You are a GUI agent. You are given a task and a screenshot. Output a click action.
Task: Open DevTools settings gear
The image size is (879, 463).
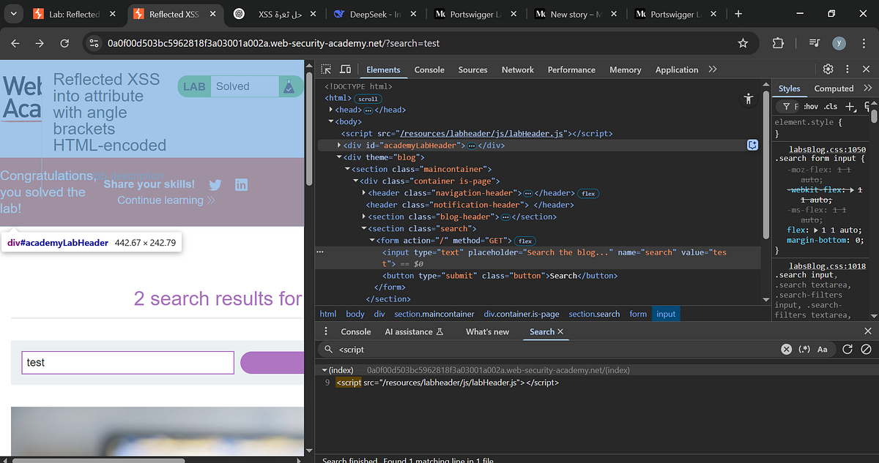click(x=828, y=69)
